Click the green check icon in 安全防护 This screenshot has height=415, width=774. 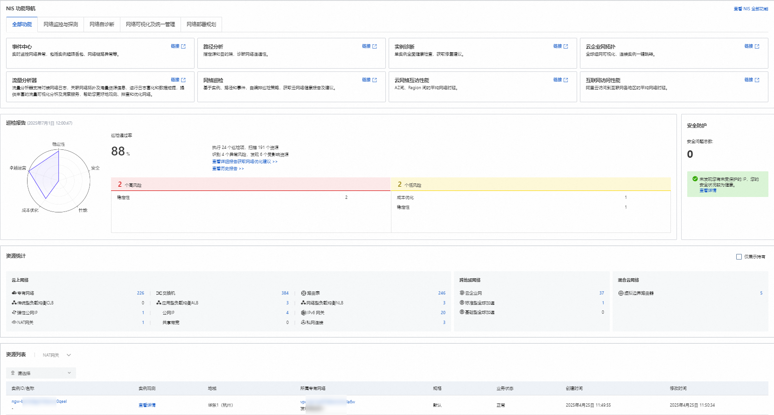[x=695, y=179]
